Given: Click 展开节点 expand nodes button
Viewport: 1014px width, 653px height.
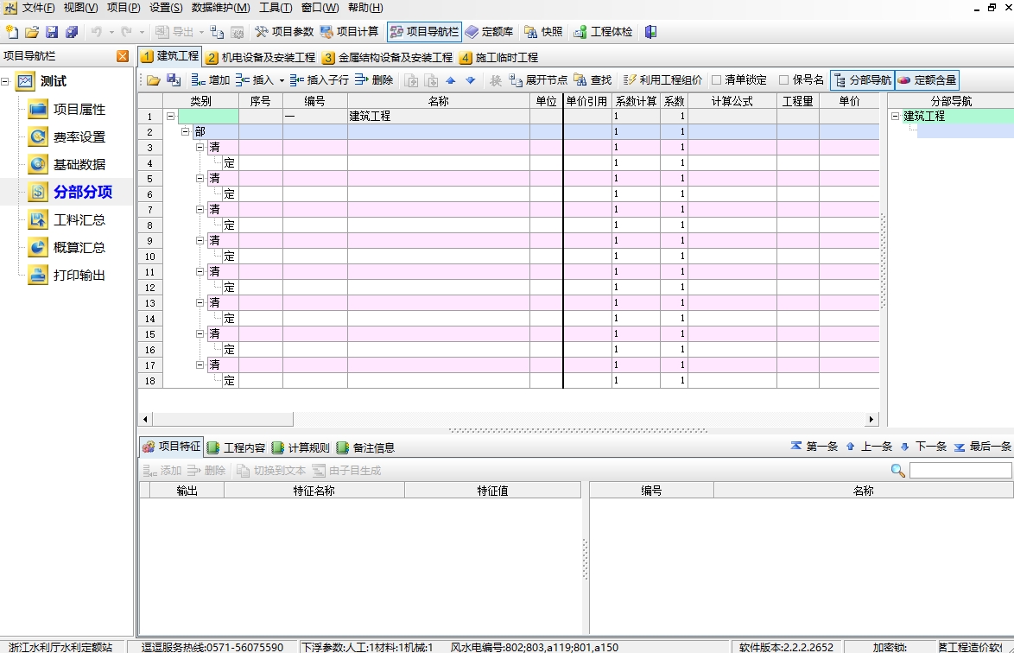Looking at the screenshot, I should point(538,80).
